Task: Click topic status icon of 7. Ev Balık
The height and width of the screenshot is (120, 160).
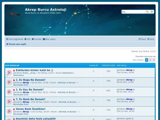Action: pos(9,102)
